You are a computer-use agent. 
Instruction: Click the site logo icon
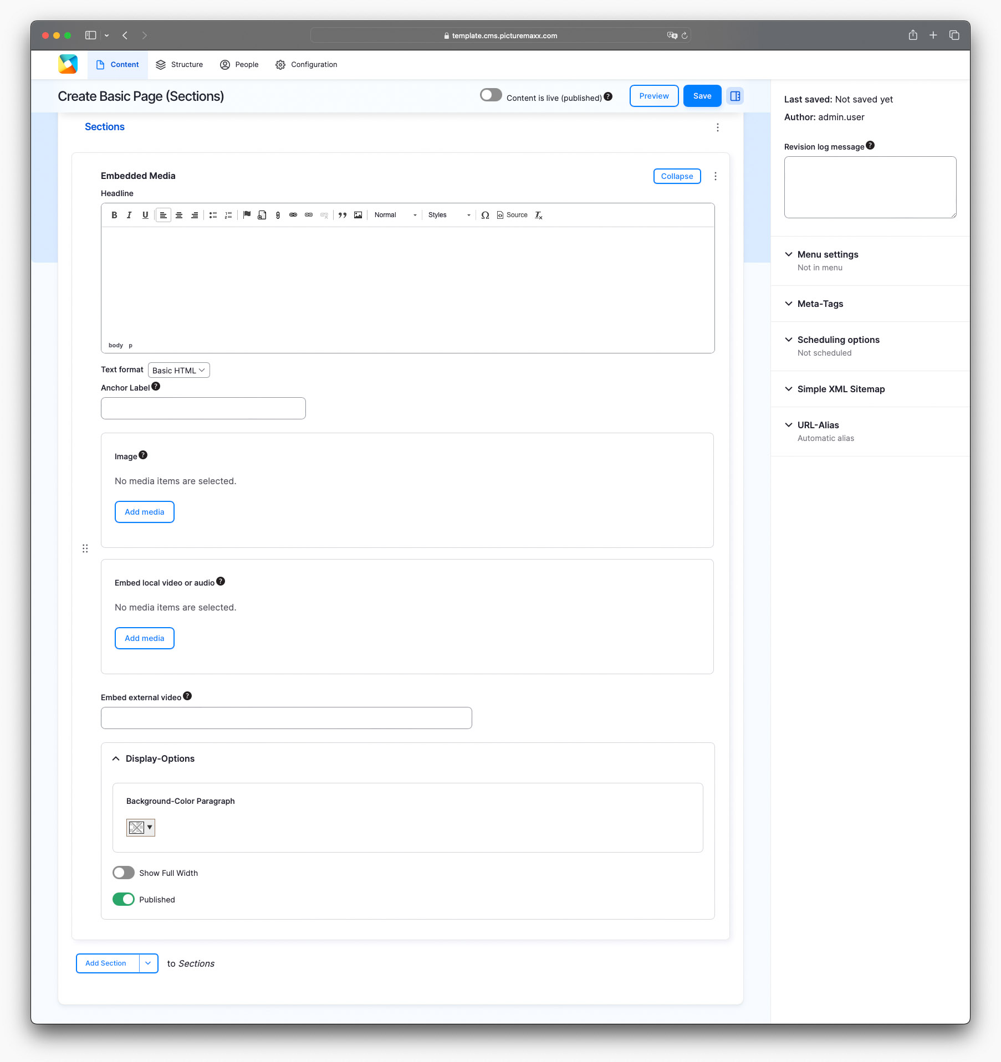click(68, 64)
